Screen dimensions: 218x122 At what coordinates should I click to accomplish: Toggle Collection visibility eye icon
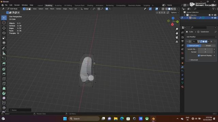pos(212,15)
